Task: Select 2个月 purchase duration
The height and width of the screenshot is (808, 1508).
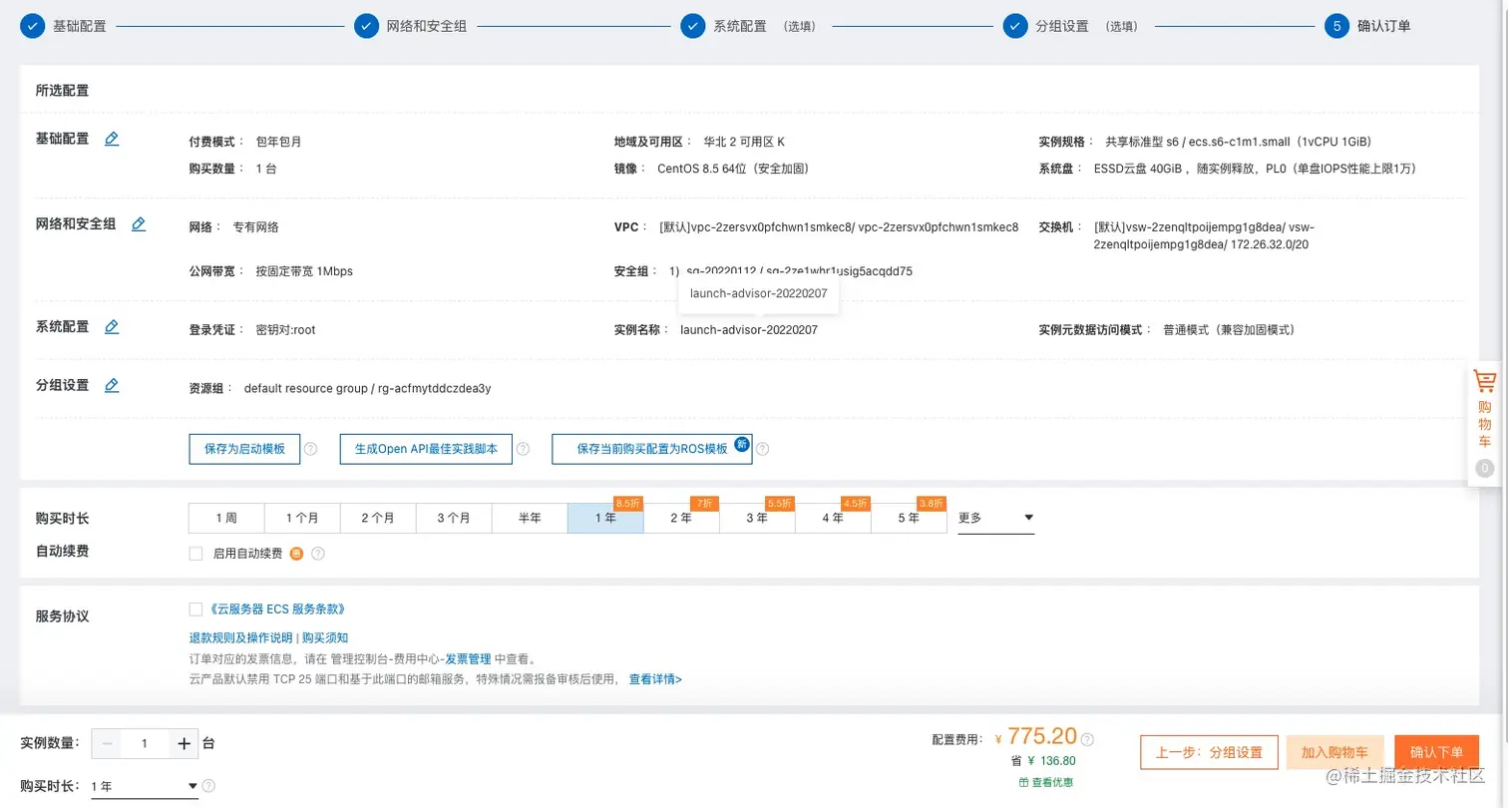Action: (378, 518)
